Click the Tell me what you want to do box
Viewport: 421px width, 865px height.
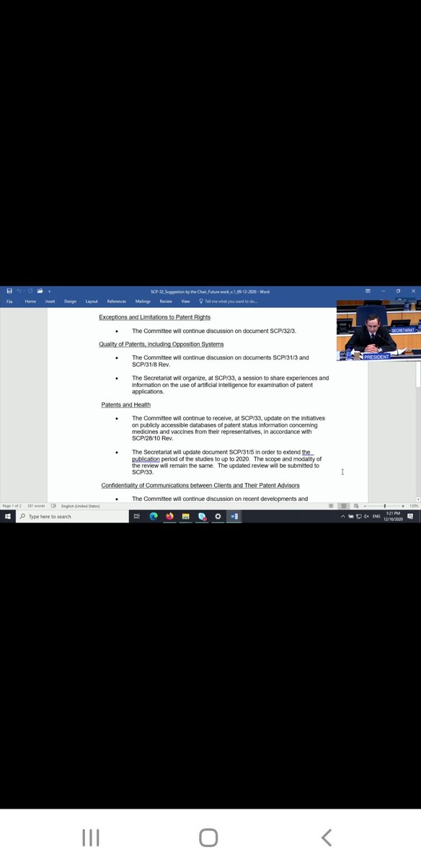pyautogui.click(x=229, y=301)
